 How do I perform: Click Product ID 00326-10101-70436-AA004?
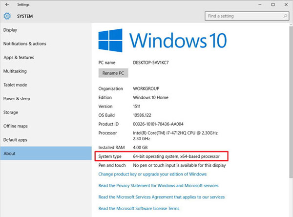pyautogui.click(x=158, y=124)
